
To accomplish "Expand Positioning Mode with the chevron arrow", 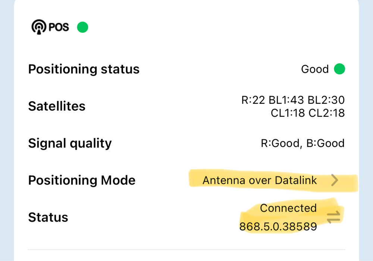I will (335, 181).
